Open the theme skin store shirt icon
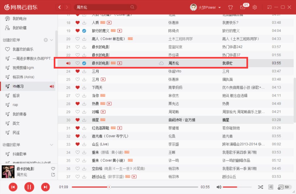This screenshot has height=194, width=296. pyautogui.click(x=230, y=7)
